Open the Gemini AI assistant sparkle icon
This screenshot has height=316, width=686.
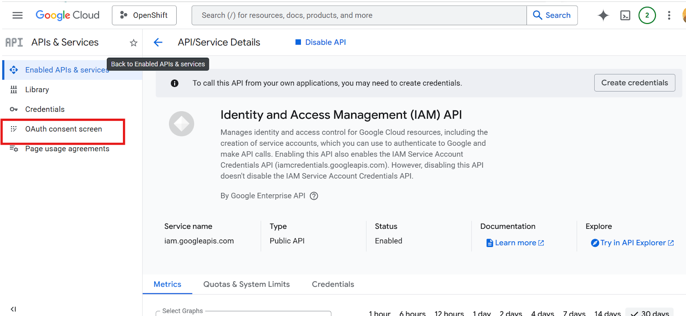[x=603, y=15]
